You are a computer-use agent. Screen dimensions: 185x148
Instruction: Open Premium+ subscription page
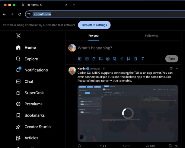(x=30, y=104)
